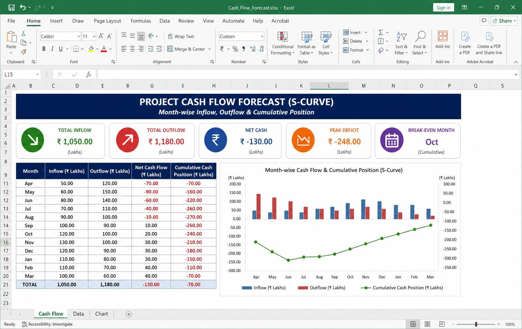Open the Custom number format dropdown
The image size is (522, 329).
point(262,36)
